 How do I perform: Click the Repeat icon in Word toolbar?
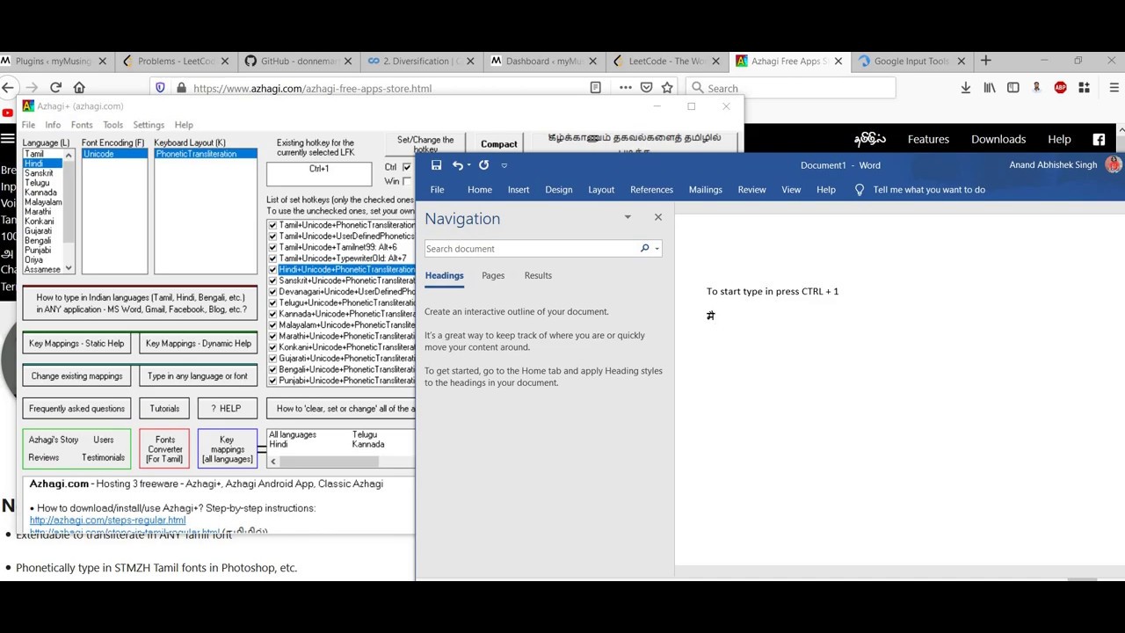pyautogui.click(x=483, y=165)
